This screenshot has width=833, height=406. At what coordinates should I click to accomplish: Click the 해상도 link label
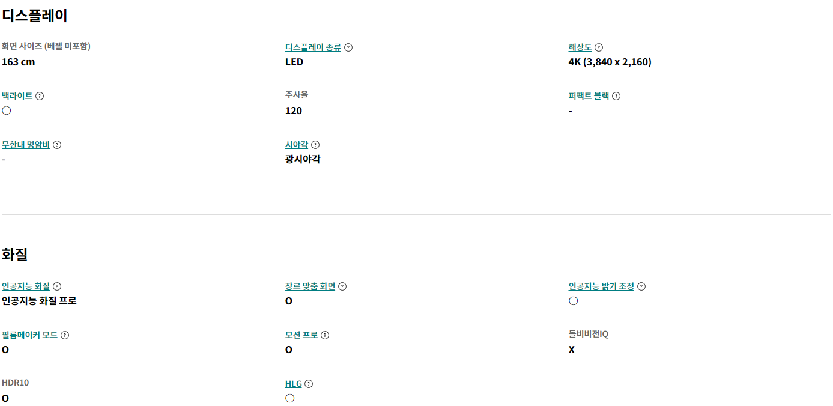tap(580, 47)
